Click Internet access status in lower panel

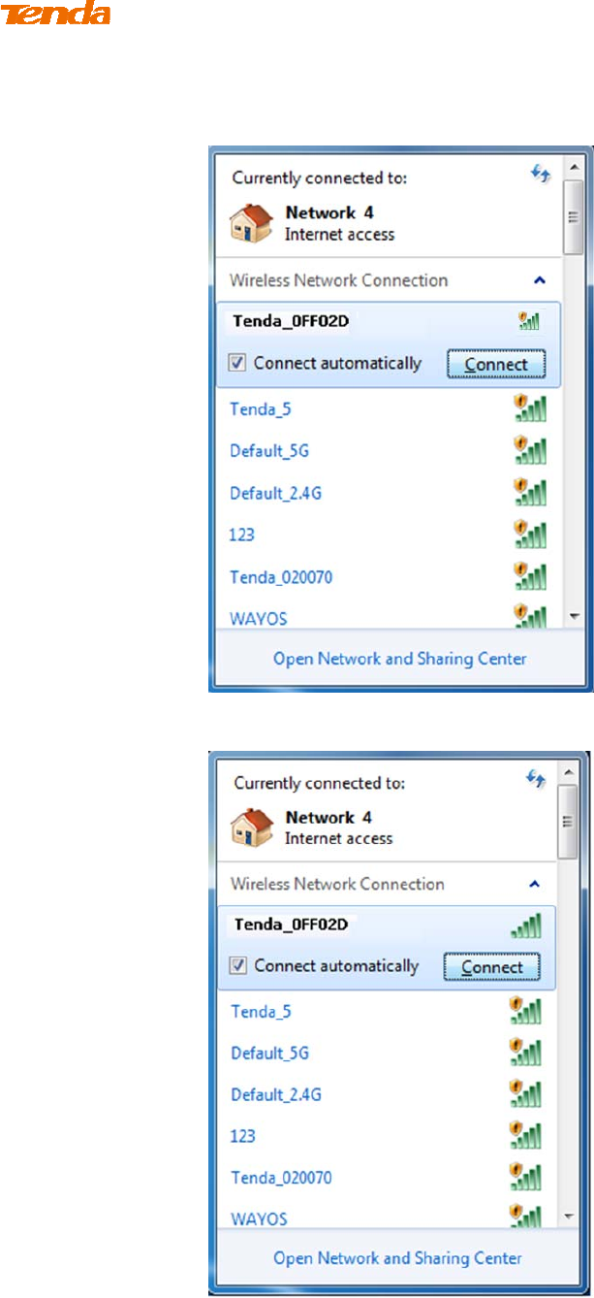pyautogui.click(x=339, y=837)
